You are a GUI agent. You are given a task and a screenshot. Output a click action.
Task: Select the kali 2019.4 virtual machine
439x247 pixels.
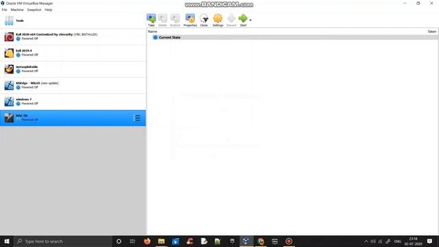[x=73, y=53]
